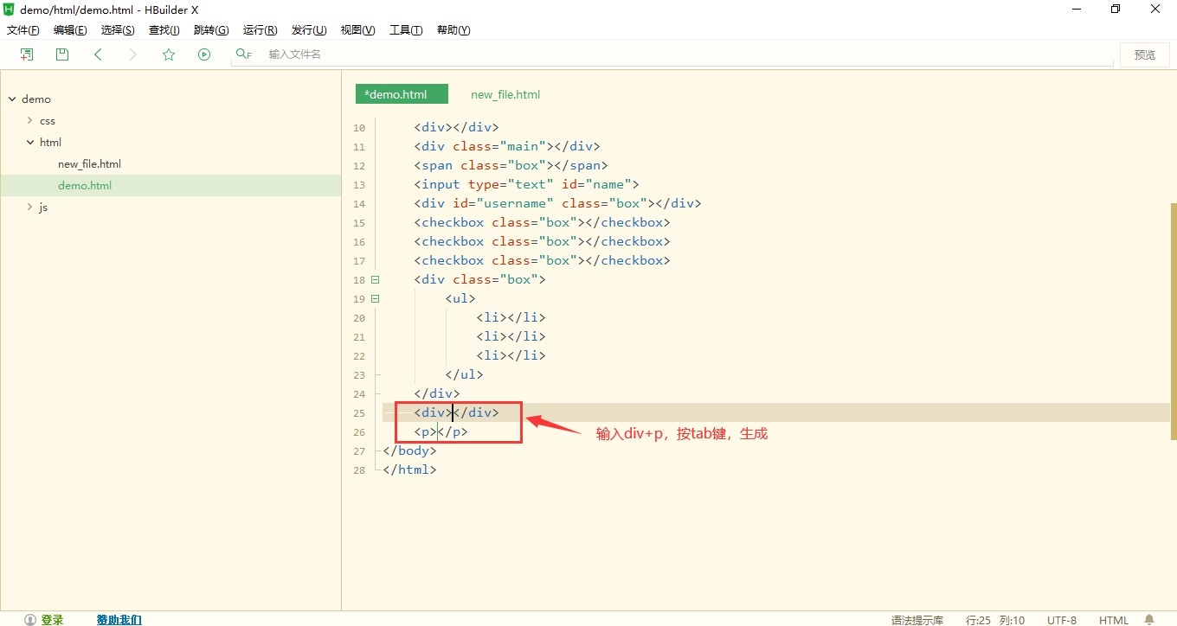1177x626 pixels.
Task: Click the login user avatar icon
Action: point(30,620)
